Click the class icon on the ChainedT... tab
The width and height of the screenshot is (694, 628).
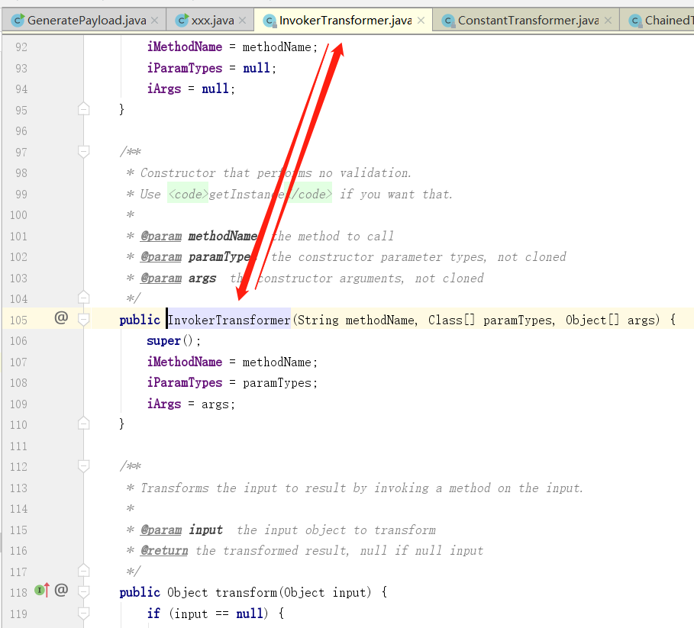(635, 21)
